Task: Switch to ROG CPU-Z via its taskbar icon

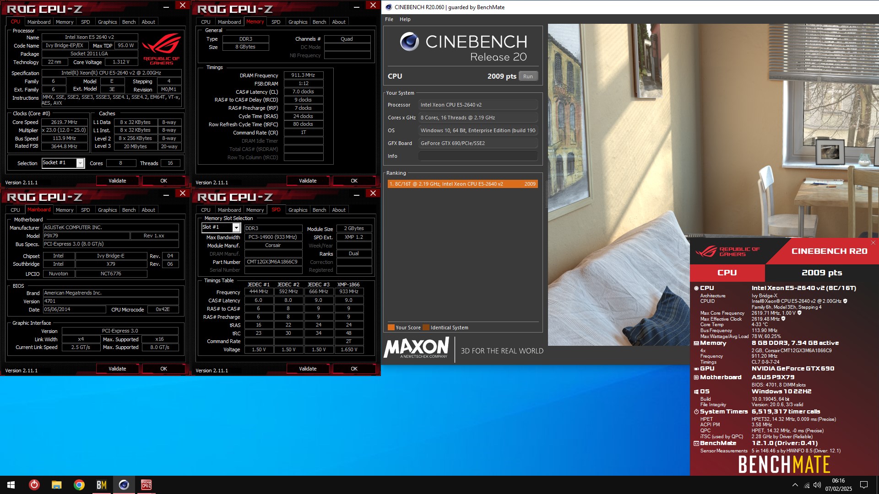Action: 146,485
